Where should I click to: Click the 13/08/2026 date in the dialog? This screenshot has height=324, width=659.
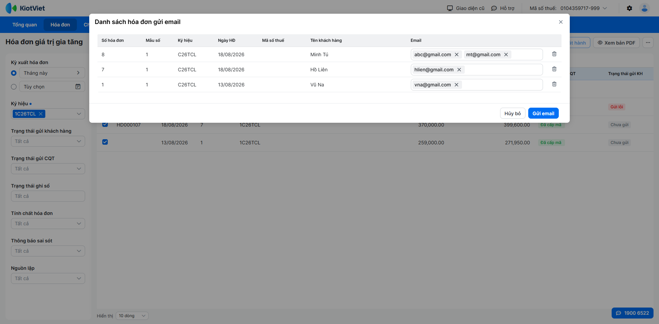coord(231,85)
